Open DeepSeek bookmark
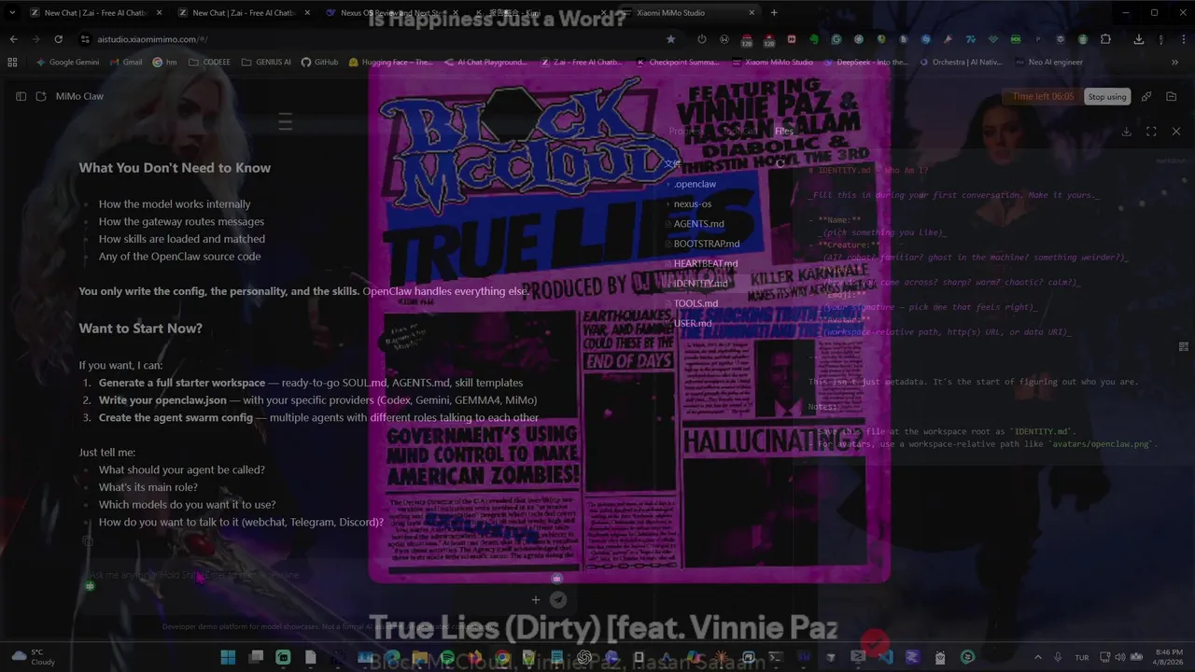Screen dimensions: 1195x672 tap(865, 62)
